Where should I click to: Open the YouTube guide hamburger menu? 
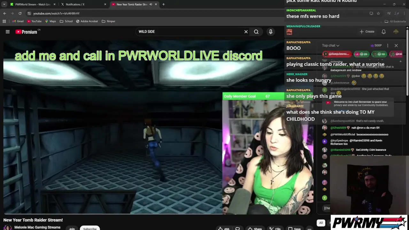8,32
